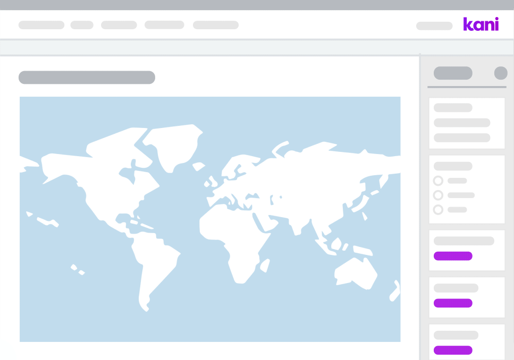The width and height of the screenshot is (514, 360).
Task: Open the third navigation item in top bar
Action: click(x=119, y=25)
